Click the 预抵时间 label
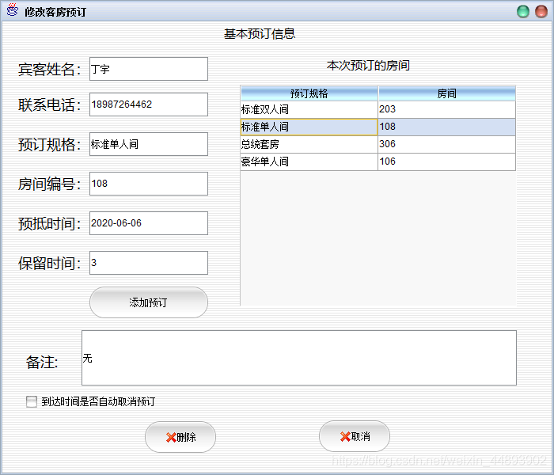The height and width of the screenshot is (475, 554). (49, 224)
